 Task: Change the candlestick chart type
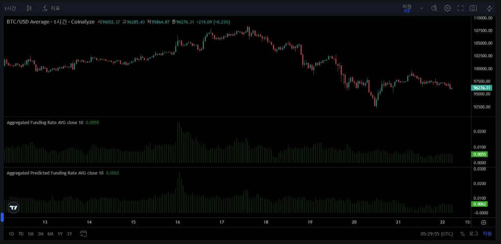29,8
